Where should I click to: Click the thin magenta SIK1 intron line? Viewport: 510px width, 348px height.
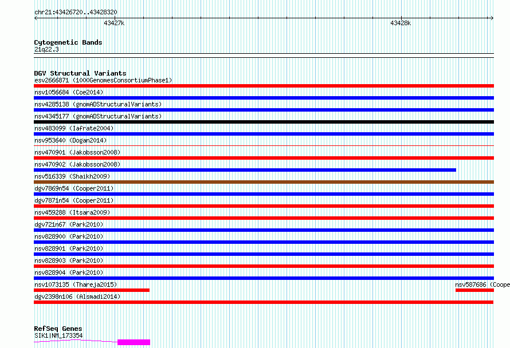[76, 341]
